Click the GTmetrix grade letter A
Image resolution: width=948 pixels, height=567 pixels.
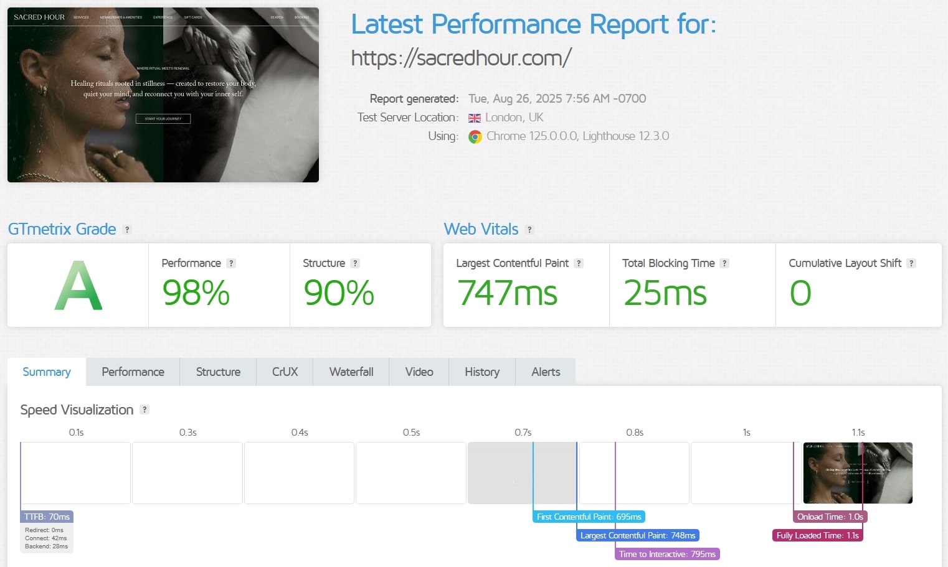[x=78, y=286]
